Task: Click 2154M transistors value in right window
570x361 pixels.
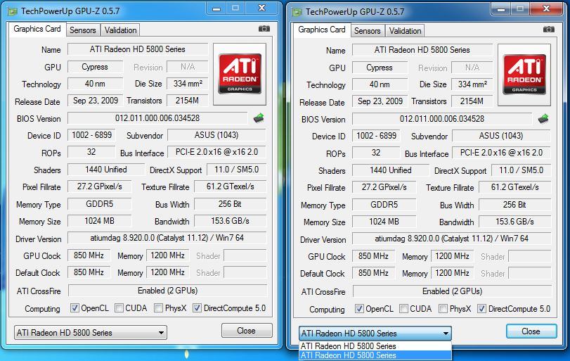Action: [x=472, y=101]
